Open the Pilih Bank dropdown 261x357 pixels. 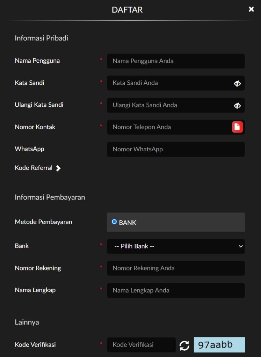point(175,246)
